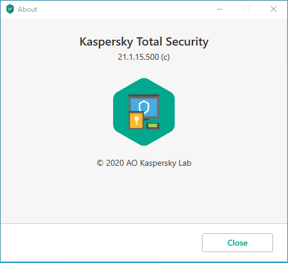The height and width of the screenshot is (264, 289).
Task: Click the word Security in the heading
Action: [187, 42]
